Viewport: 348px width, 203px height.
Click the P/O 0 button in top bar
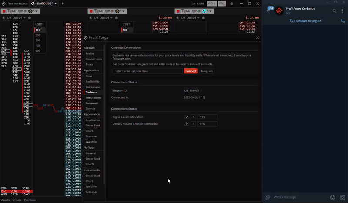tap(212, 3)
